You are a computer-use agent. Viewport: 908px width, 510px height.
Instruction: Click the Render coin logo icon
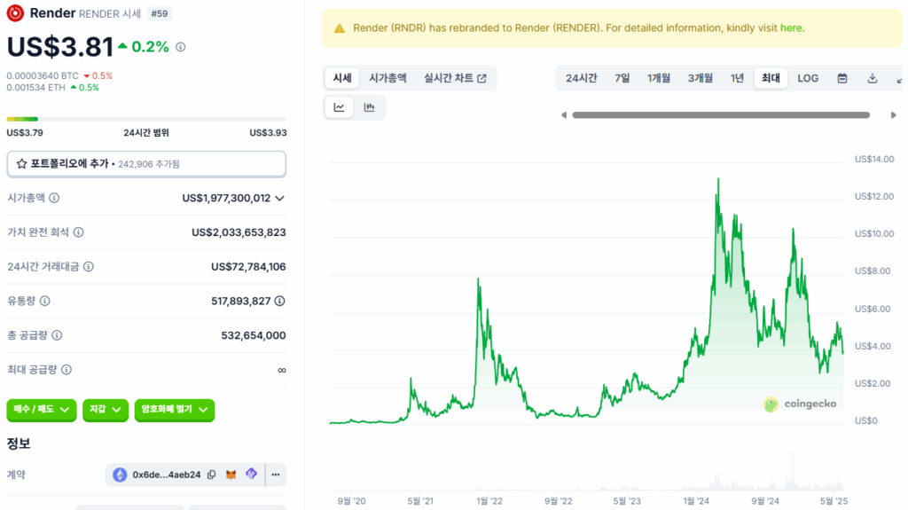(15, 12)
